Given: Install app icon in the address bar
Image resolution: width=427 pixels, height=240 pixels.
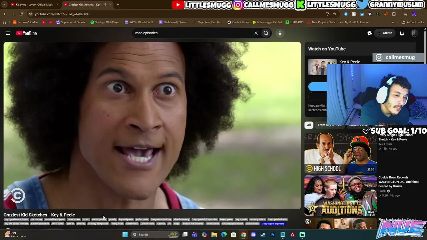Looking at the screenshot, I should pos(327,14).
